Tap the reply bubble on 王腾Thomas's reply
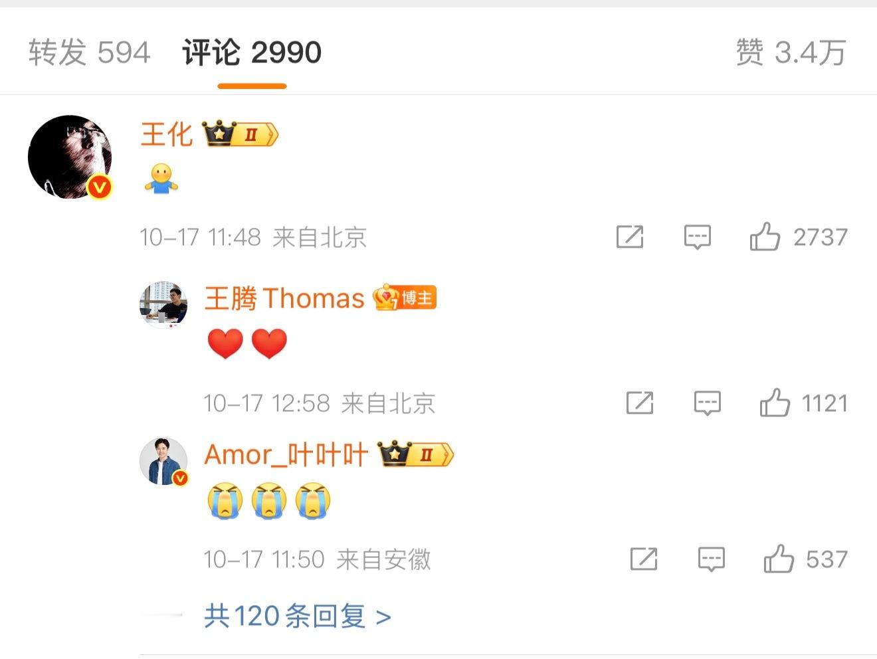Viewport: 877px width, 659px height. click(x=708, y=403)
